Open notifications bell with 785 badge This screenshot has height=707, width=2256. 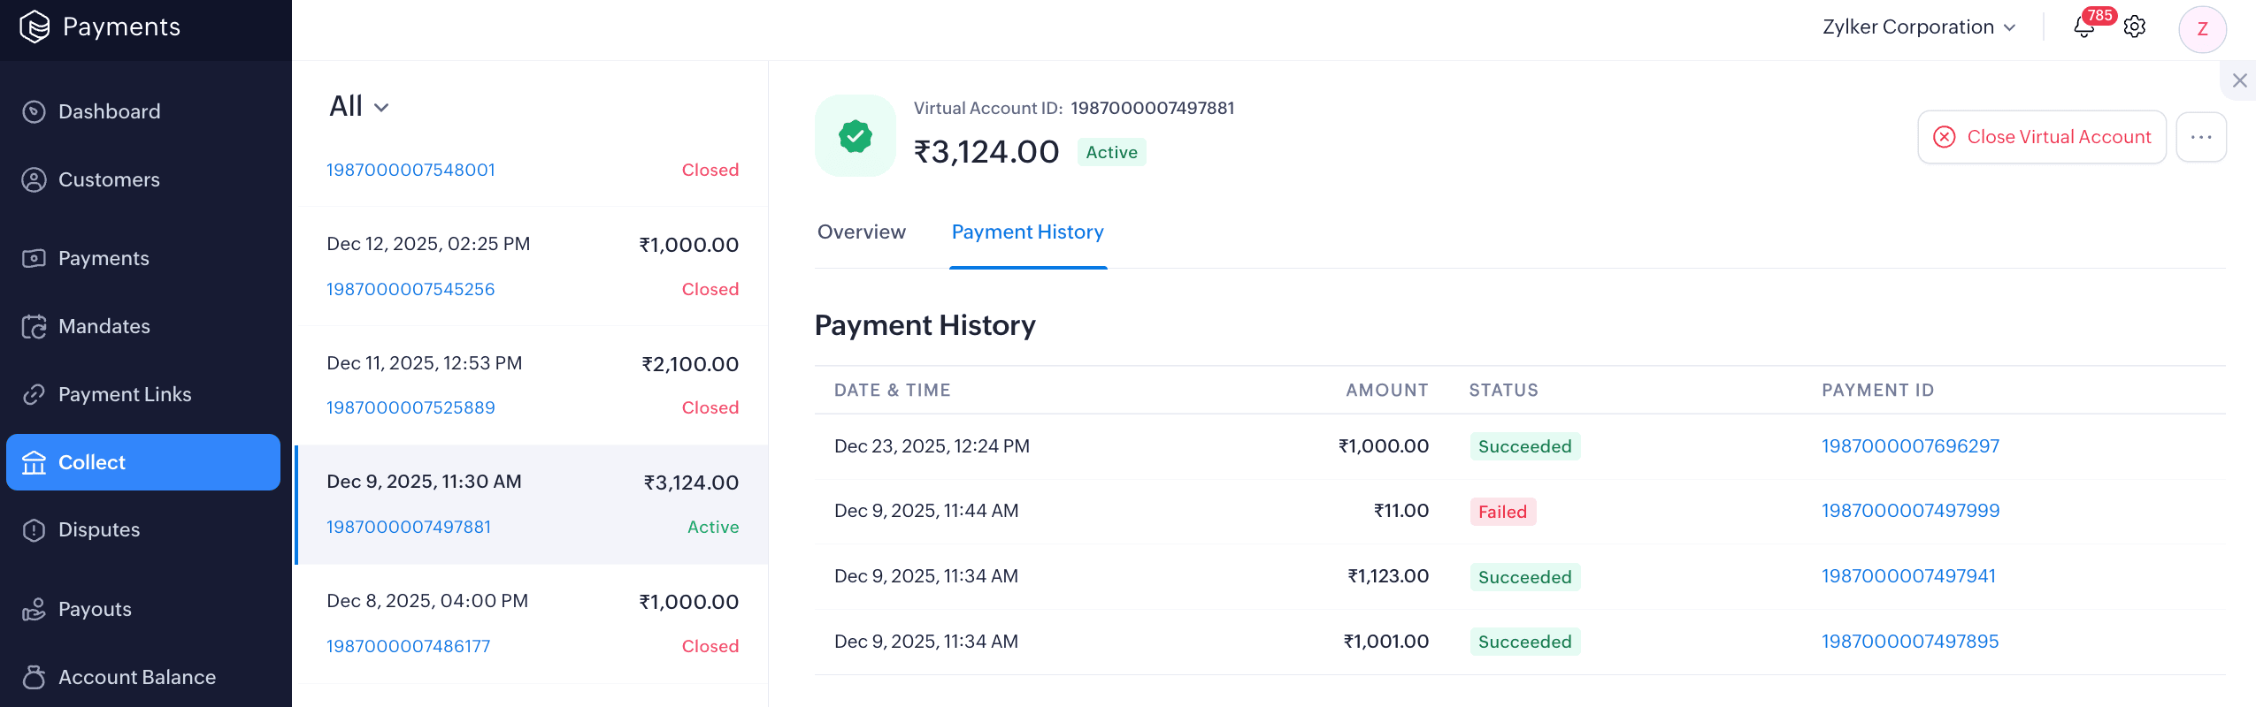click(x=2083, y=27)
